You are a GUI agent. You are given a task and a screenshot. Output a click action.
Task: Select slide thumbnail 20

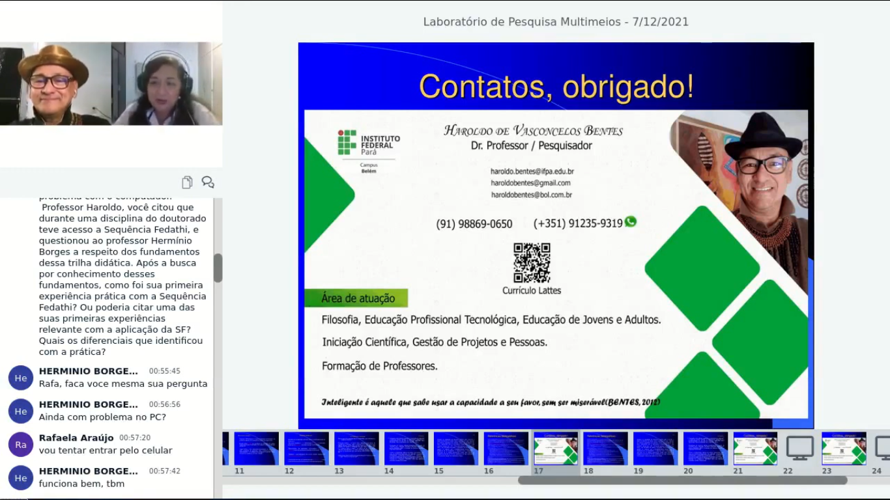[706, 449]
